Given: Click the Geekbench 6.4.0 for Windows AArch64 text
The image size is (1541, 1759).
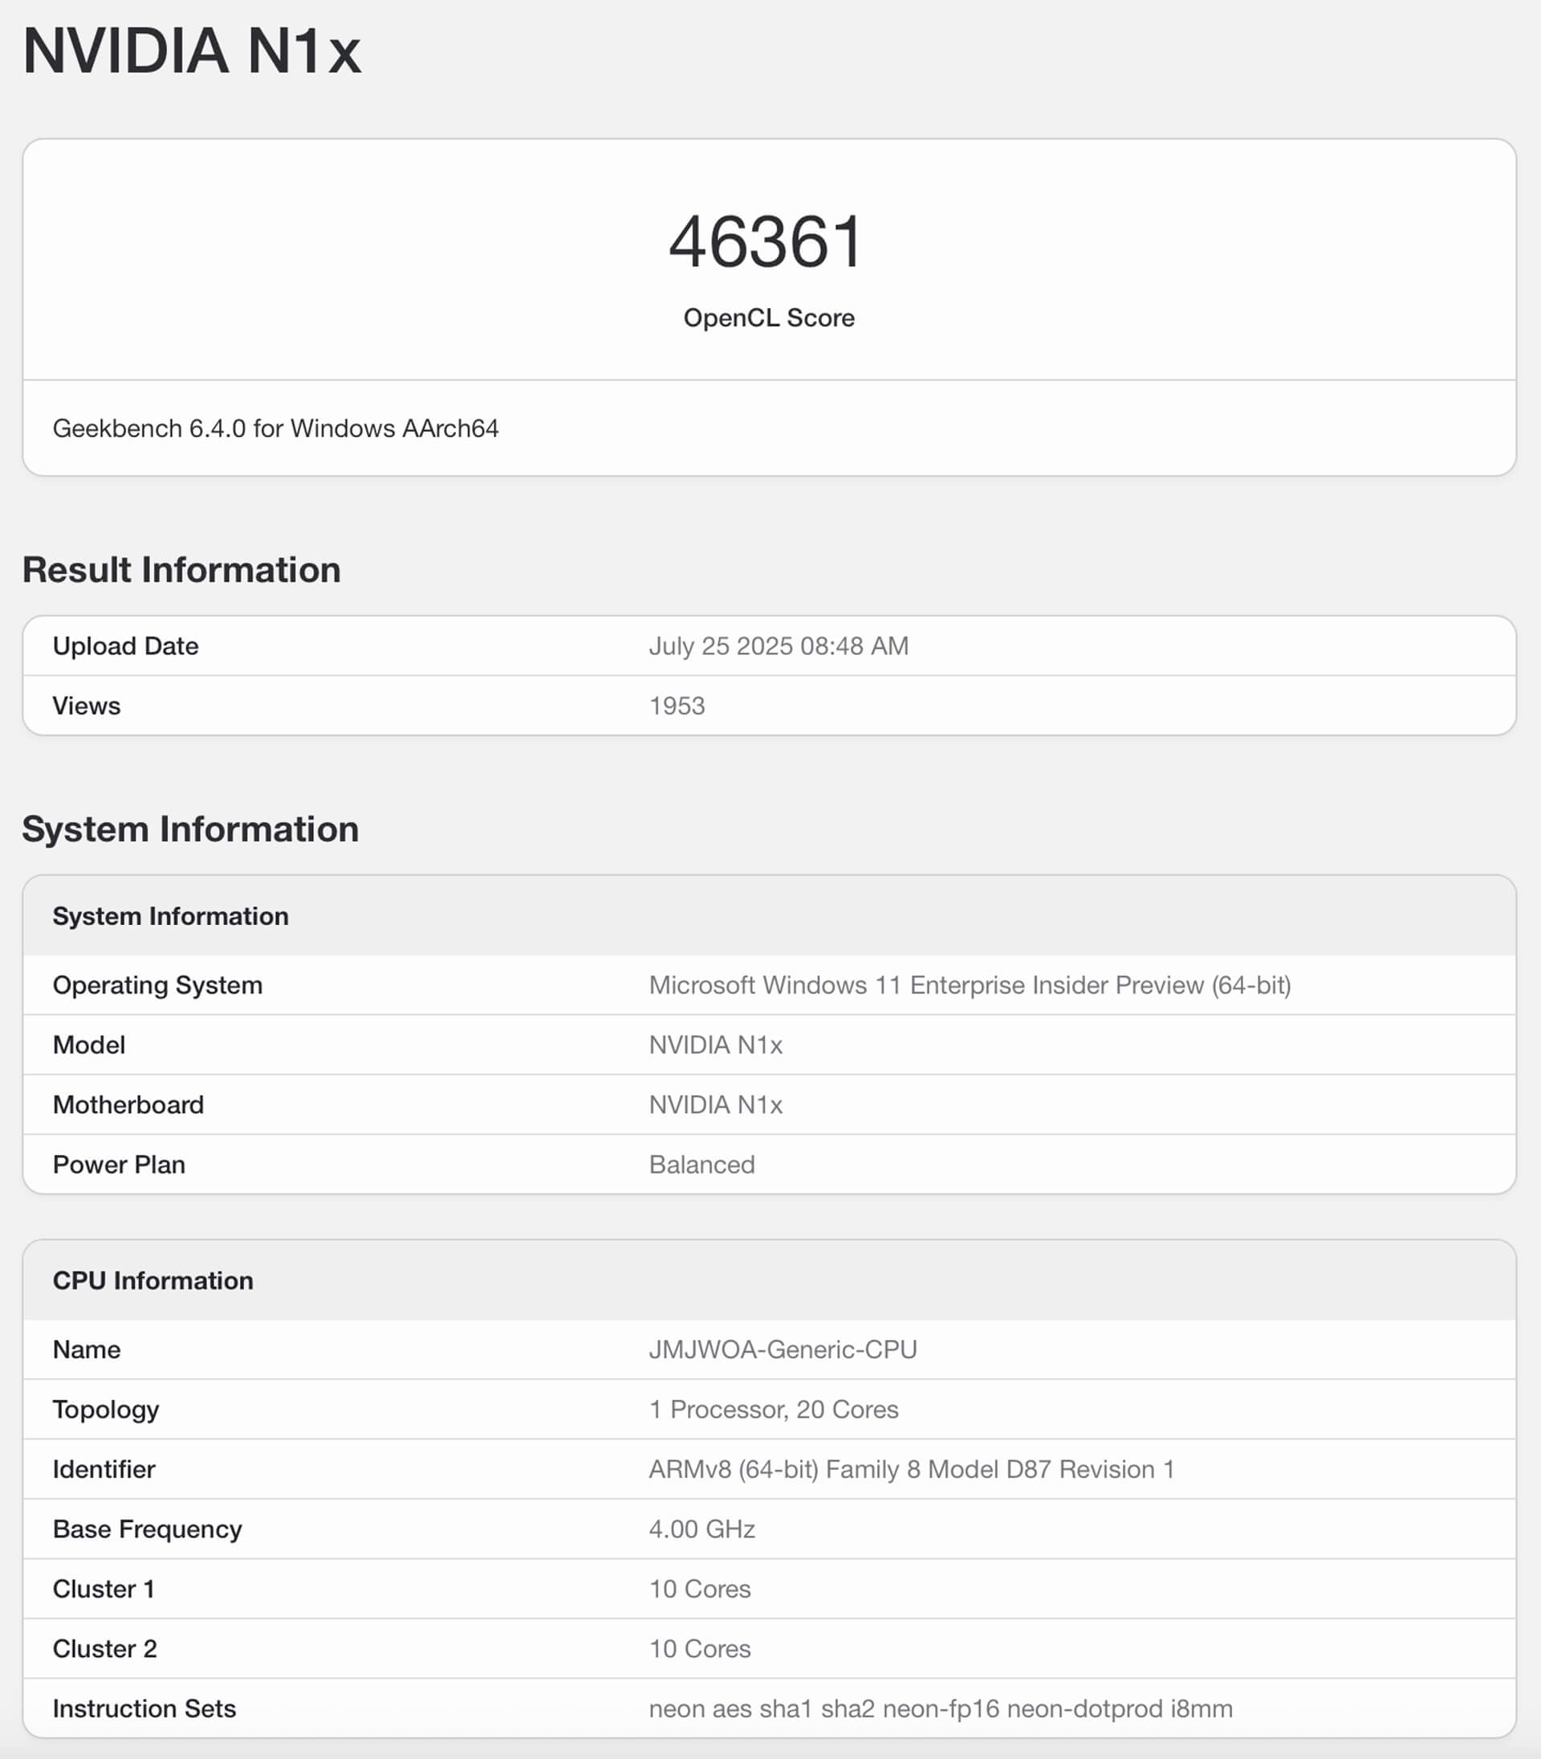Looking at the screenshot, I should click(x=278, y=429).
